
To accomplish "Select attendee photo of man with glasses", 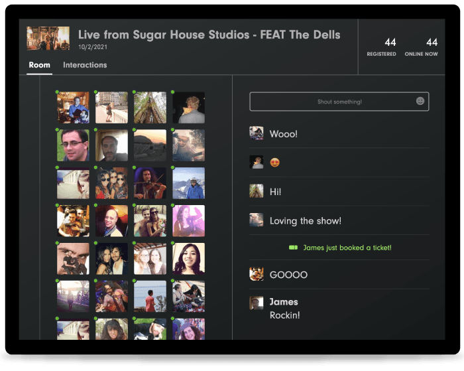I will click(73, 145).
